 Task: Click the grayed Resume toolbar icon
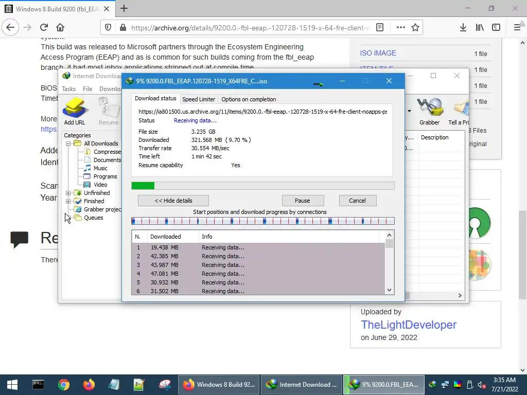coord(109,111)
